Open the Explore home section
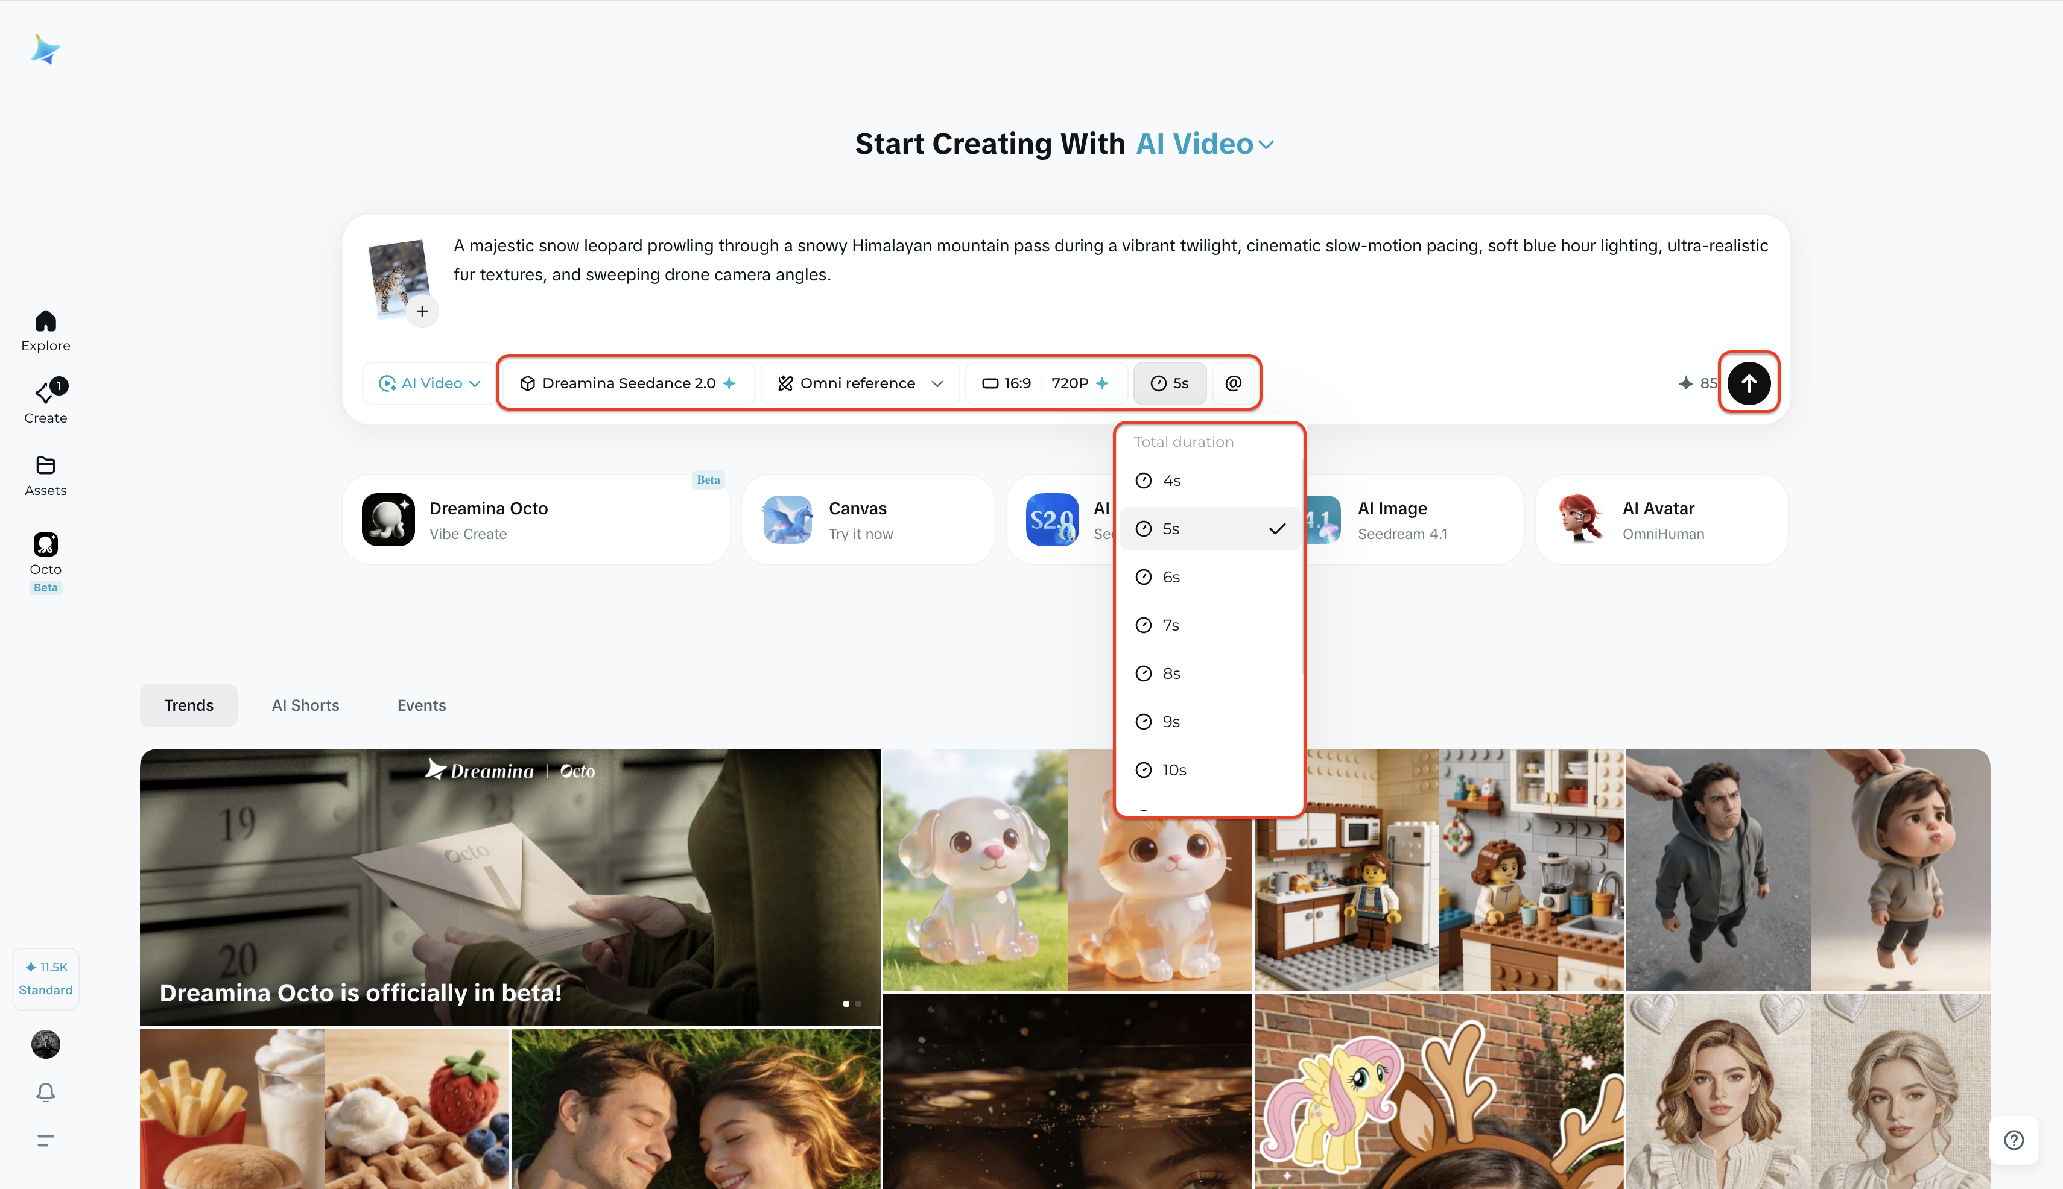Screen dimensions: 2063x1189 coord(46,331)
